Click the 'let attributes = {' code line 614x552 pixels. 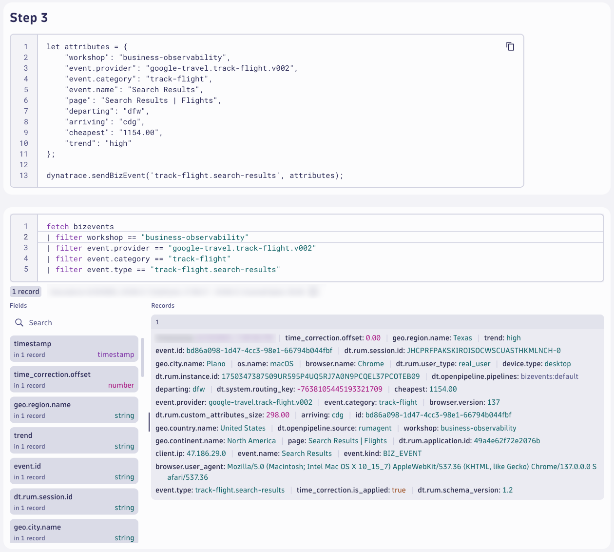(x=87, y=47)
